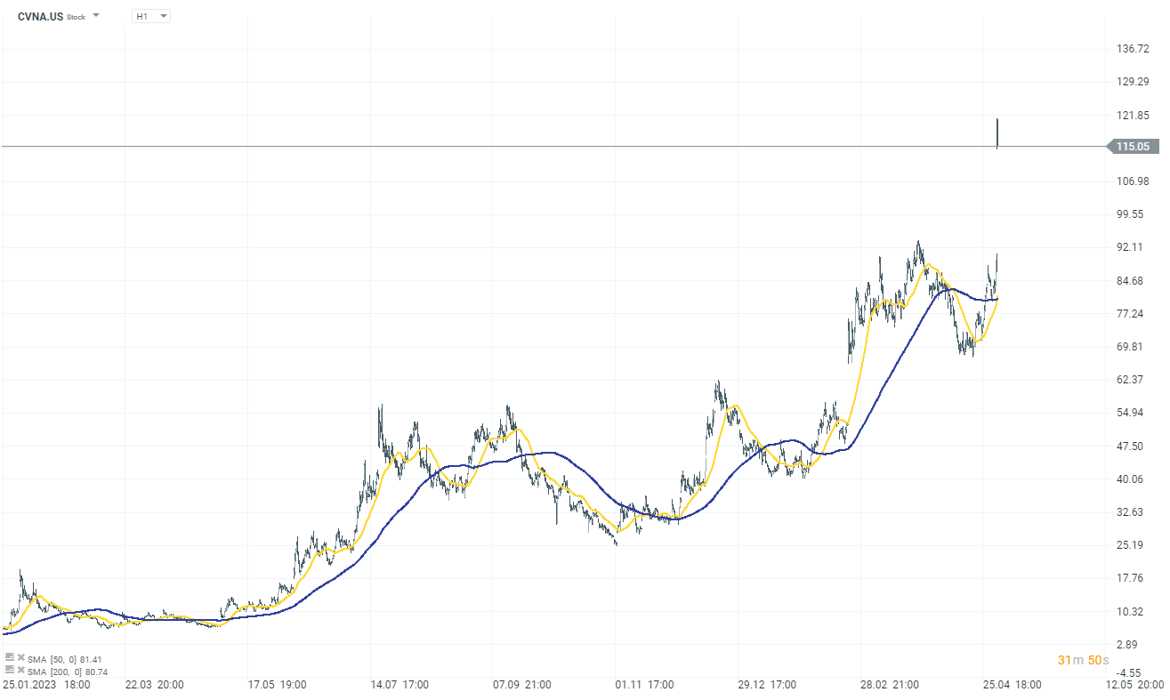Open settings for the SMA 50 indicator
This screenshot has width=1170, height=700.
coord(8,656)
